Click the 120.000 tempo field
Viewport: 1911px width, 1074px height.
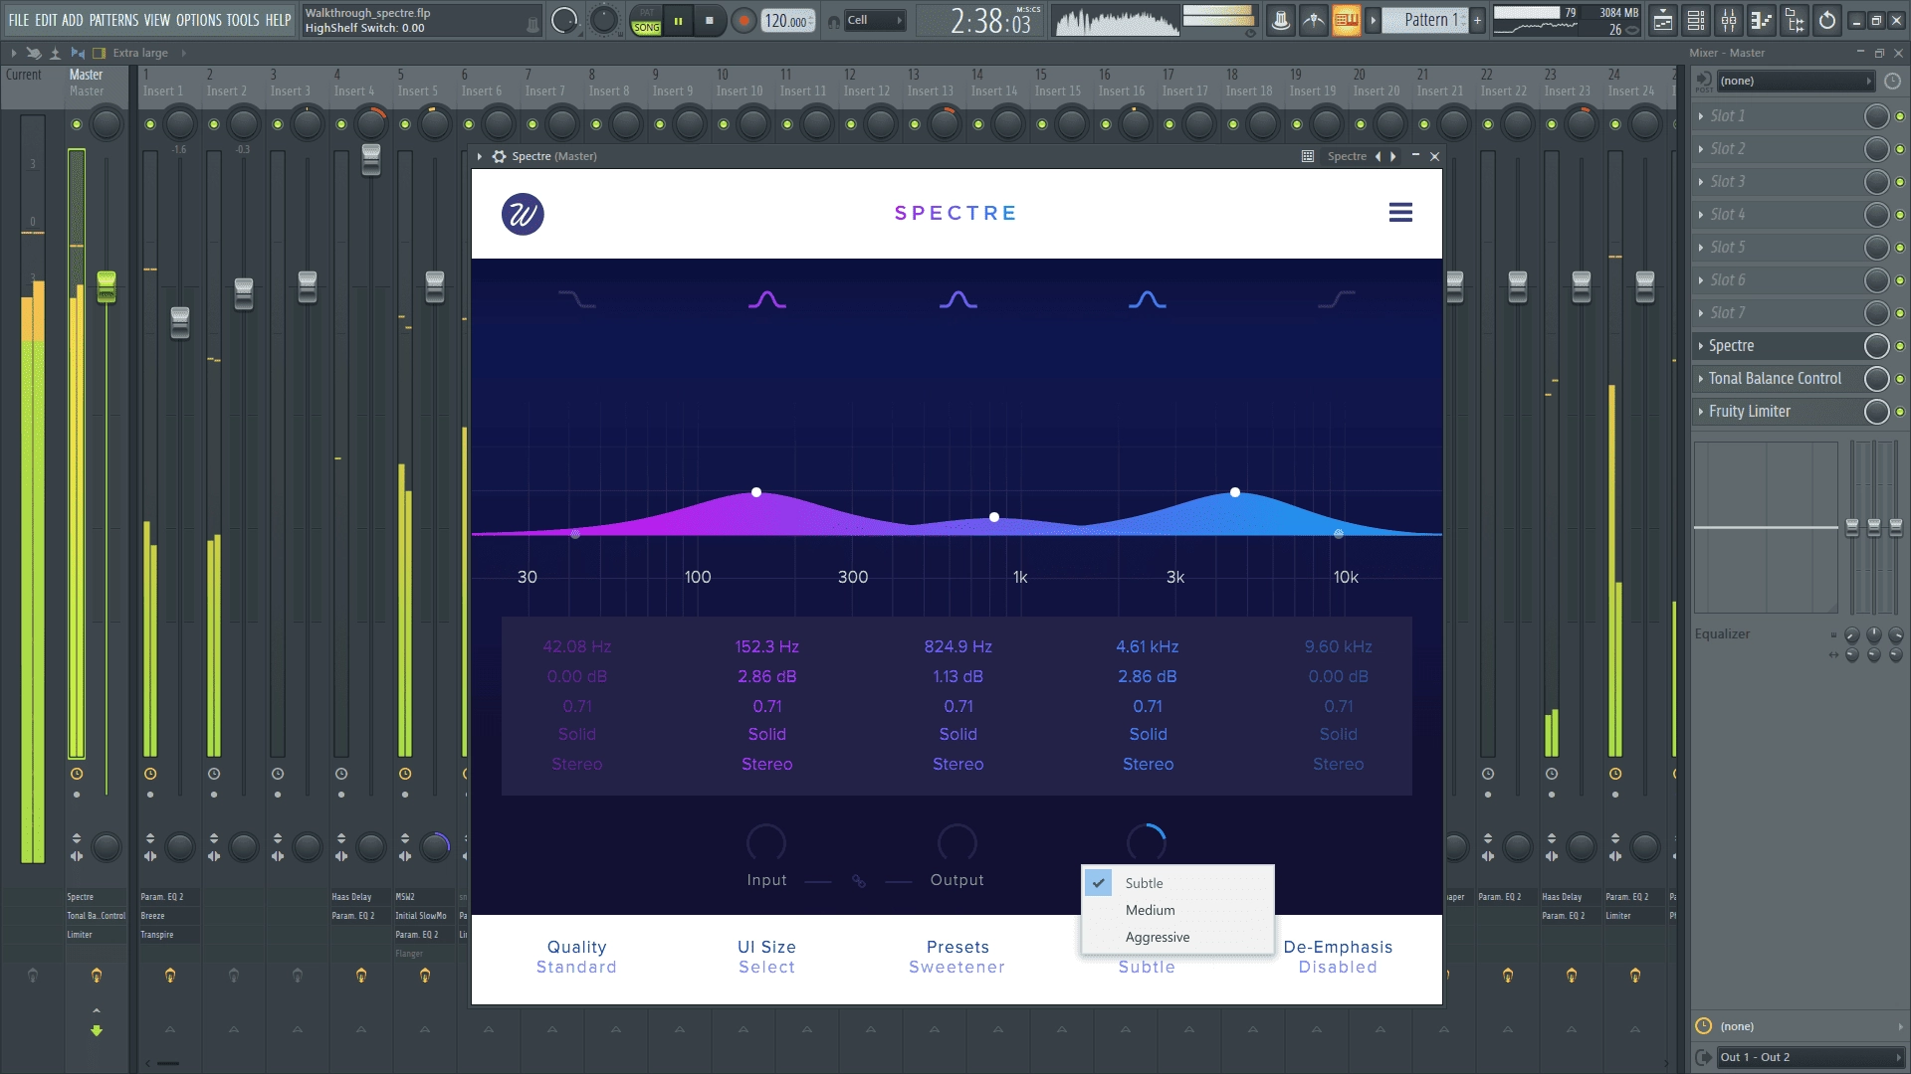(787, 20)
